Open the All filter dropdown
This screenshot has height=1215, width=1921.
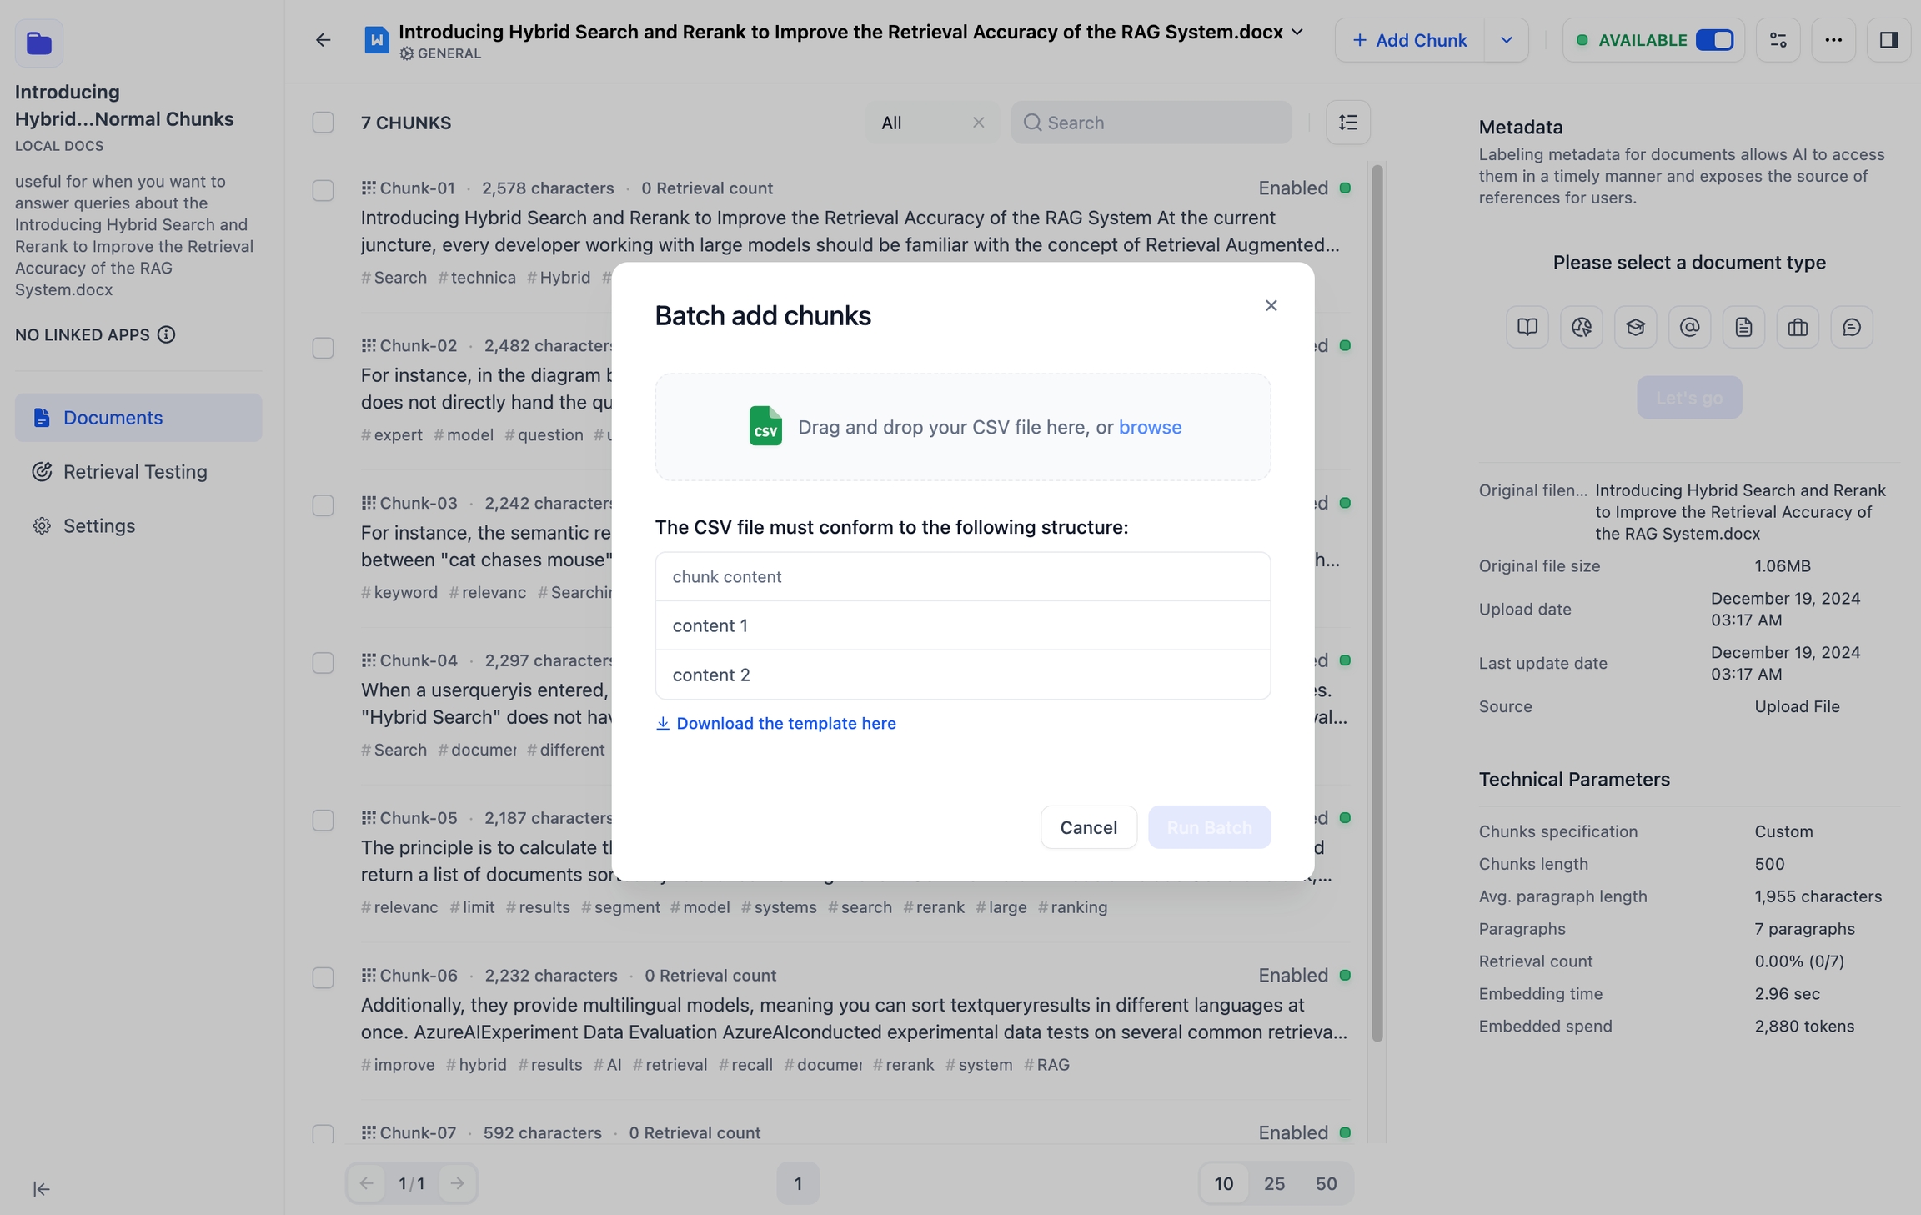[x=917, y=123]
